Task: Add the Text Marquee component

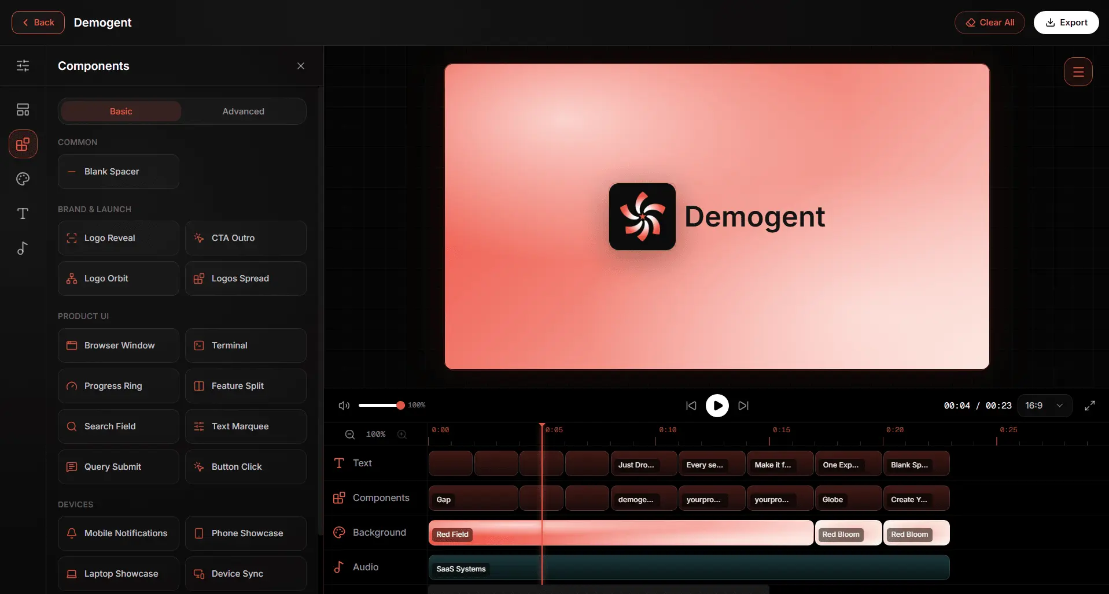Action: (x=246, y=426)
